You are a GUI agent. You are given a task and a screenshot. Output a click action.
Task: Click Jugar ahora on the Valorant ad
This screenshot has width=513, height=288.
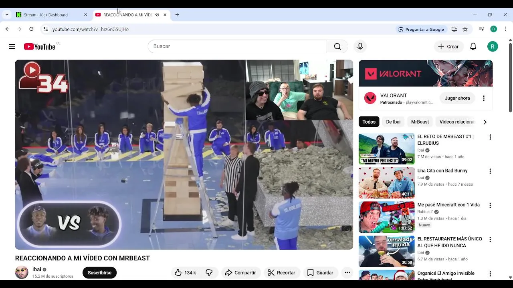(x=457, y=98)
